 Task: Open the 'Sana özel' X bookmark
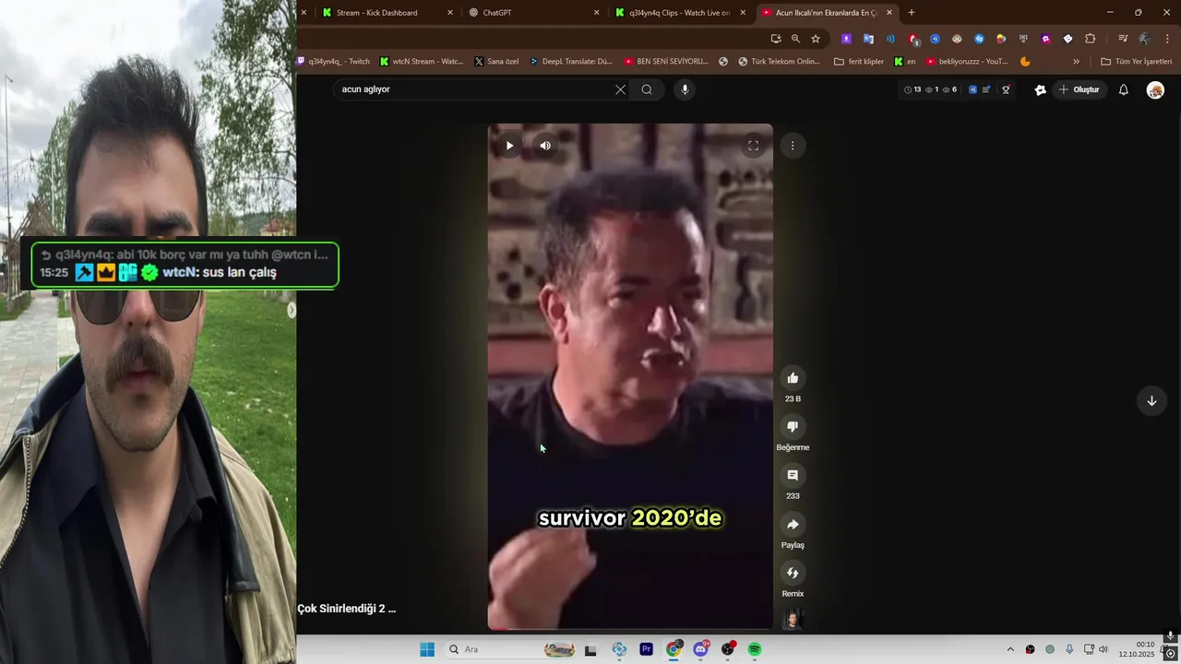pyautogui.click(x=496, y=62)
